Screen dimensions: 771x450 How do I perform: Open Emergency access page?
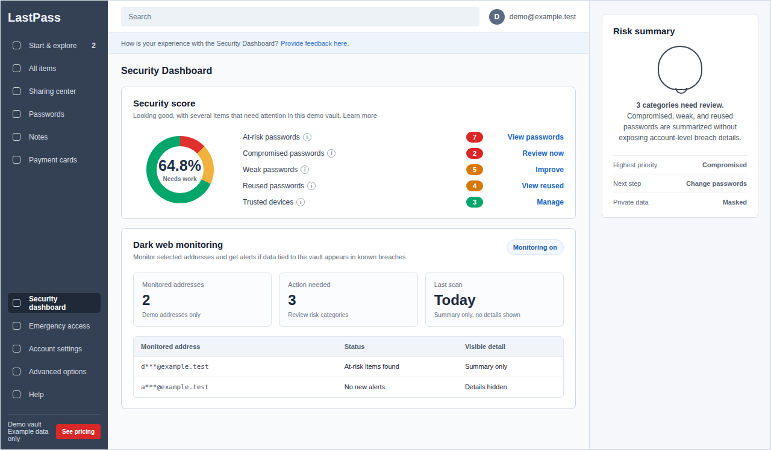pyautogui.click(x=54, y=326)
